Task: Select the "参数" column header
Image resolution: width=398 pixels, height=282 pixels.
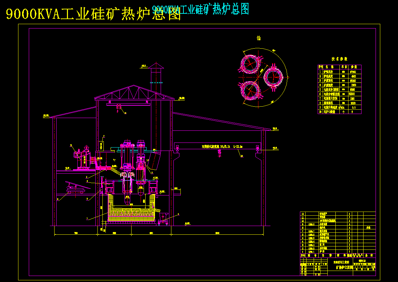Action: 353,67
